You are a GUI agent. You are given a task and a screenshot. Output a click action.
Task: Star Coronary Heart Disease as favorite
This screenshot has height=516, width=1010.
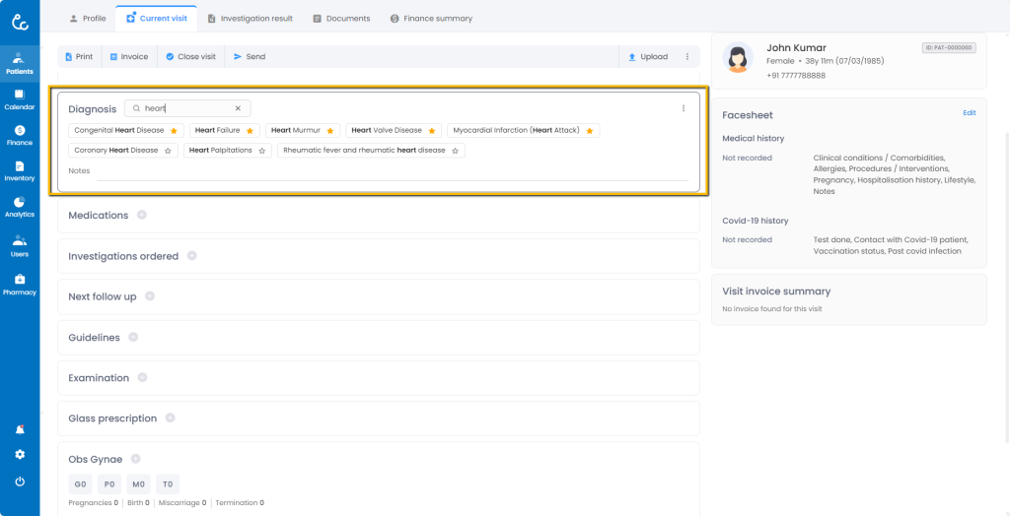168,151
